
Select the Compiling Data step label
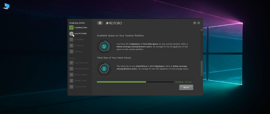click(81, 27)
